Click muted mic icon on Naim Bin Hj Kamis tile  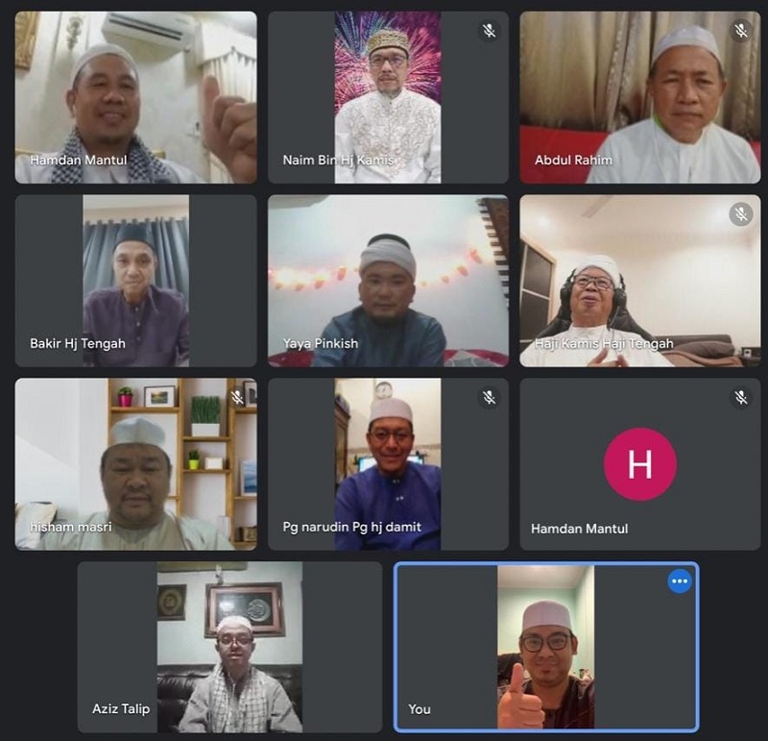click(489, 31)
